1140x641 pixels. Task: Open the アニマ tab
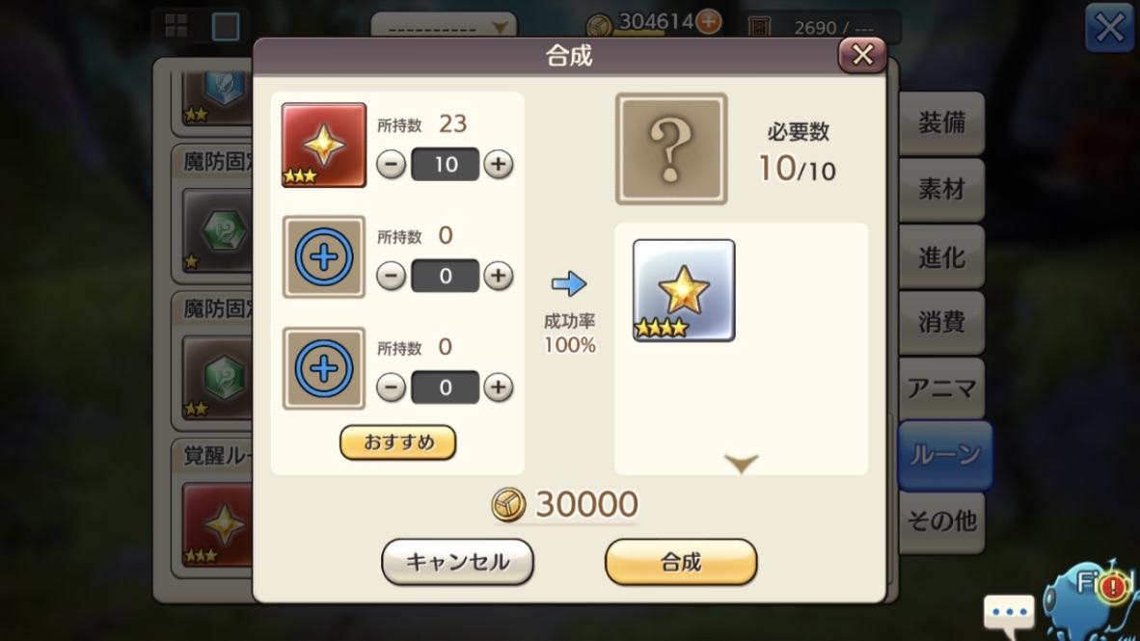coord(941,388)
